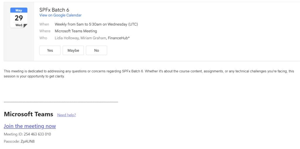Click the When label
The height and width of the screenshot is (149, 300).
click(44, 24)
